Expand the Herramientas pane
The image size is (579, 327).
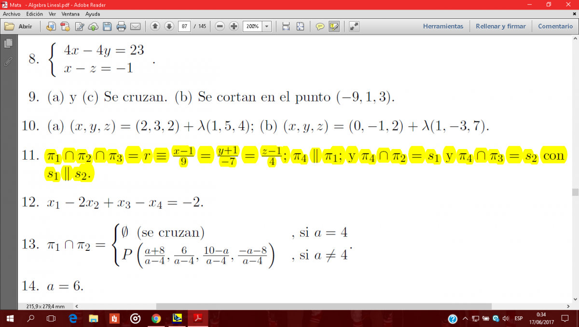pyautogui.click(x=442, y=27)
